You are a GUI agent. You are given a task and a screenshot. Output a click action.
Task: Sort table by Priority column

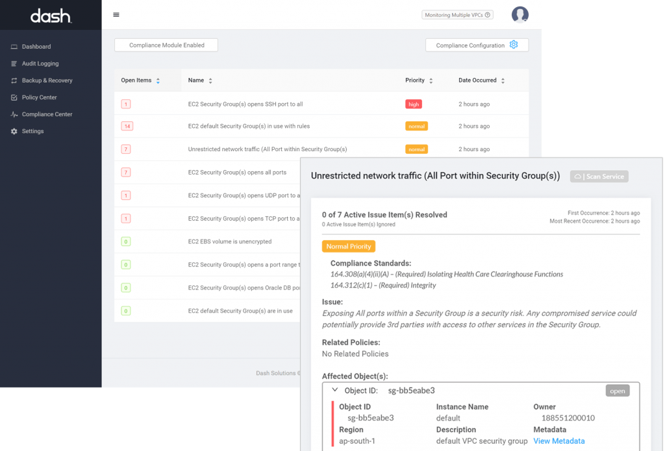tap(431, 80)
